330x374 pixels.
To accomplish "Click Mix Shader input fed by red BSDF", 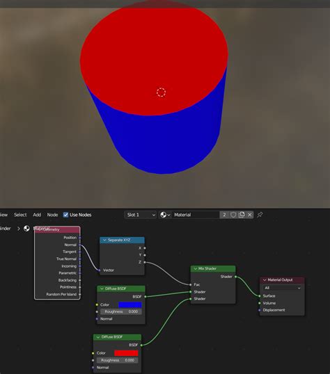I will pyautogui.click(x=191, y=299).
